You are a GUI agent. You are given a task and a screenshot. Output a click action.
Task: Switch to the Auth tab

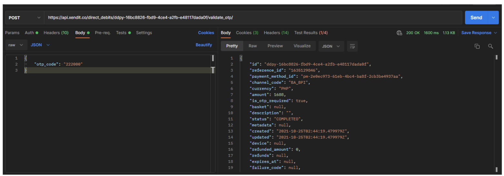(32, 33)
